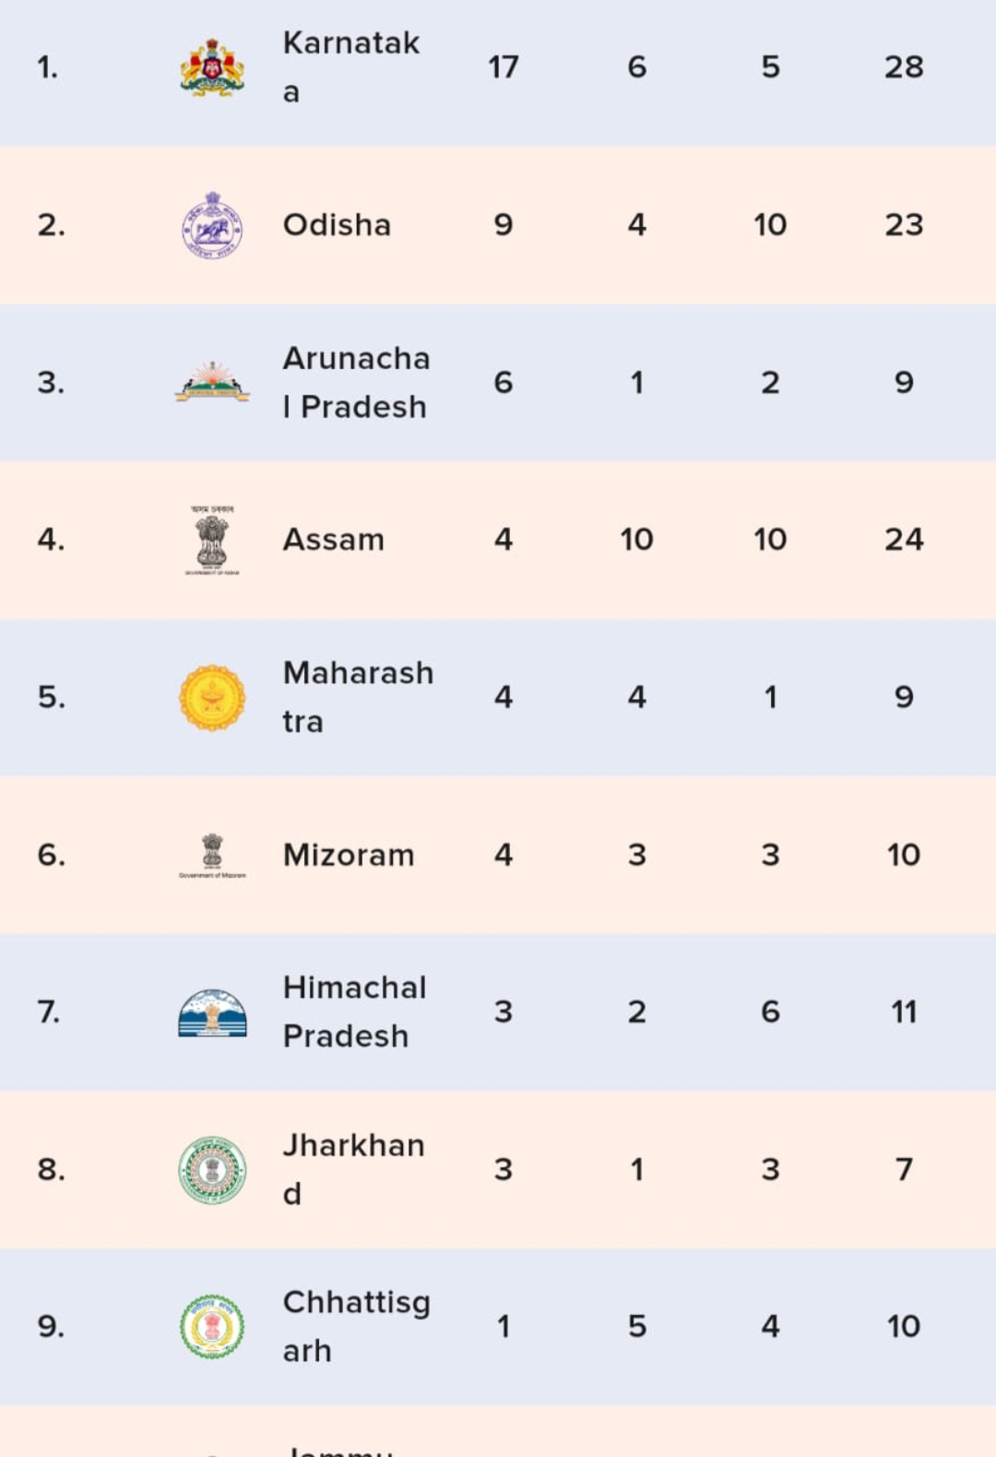Tap the Maharashtra team name
The height and width of the screenshot is (1457, 996).
pyautogui.click(x=358, y=697)
